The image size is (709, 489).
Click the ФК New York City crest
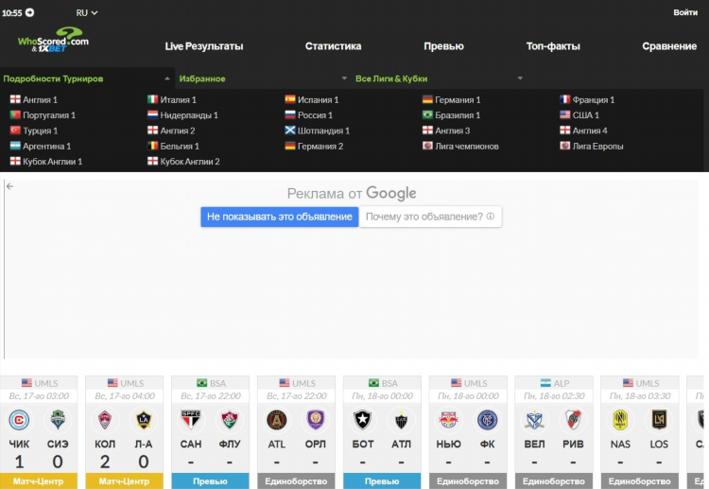click(487, 420)
